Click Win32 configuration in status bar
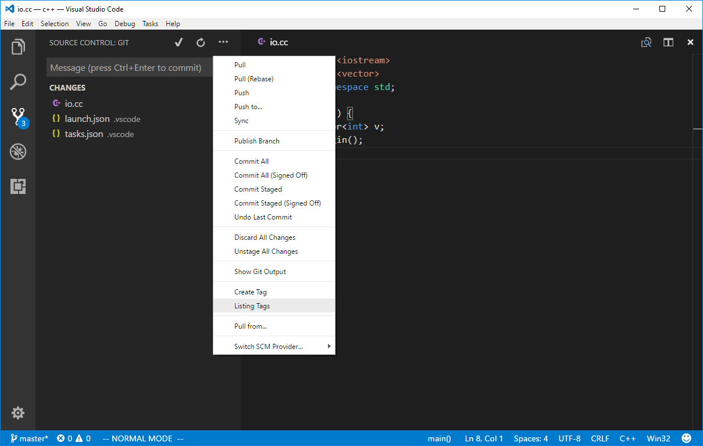This screenshot has width=703, height=446. [x=659, y=438]
